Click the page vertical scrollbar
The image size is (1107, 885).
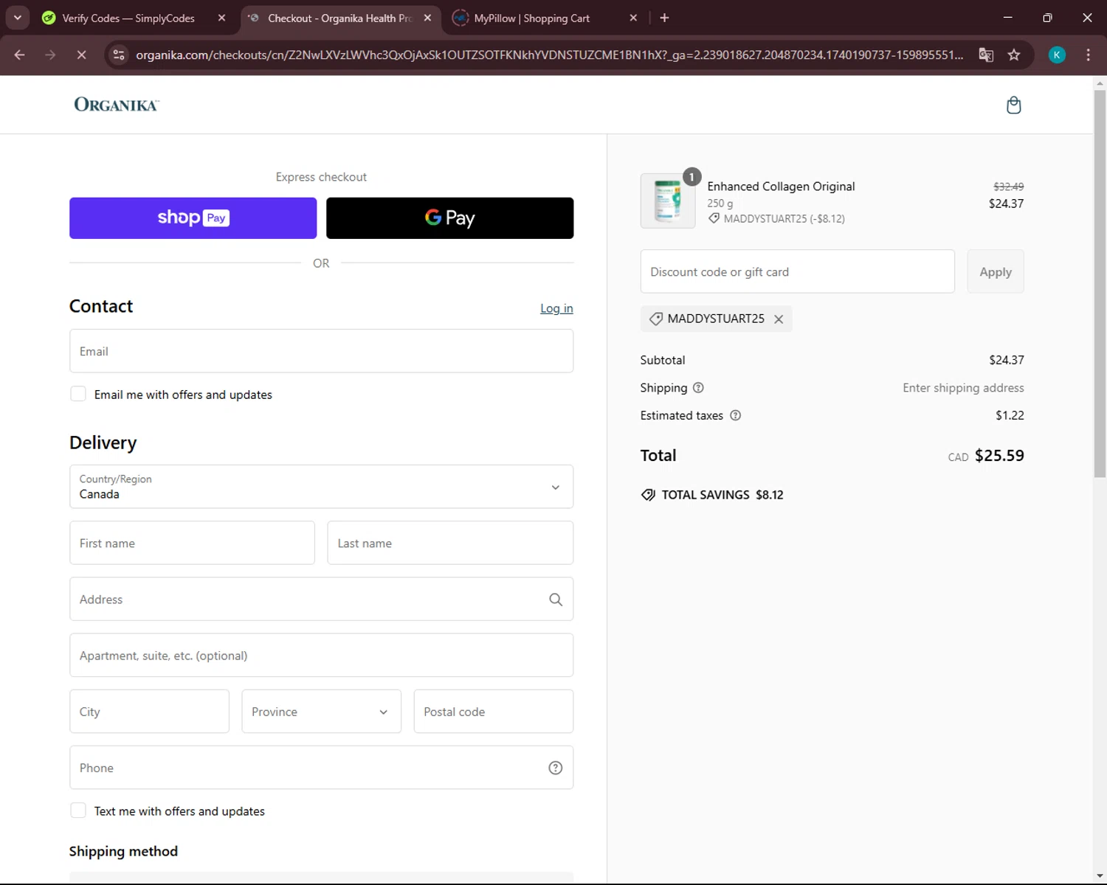(1100, 284)
